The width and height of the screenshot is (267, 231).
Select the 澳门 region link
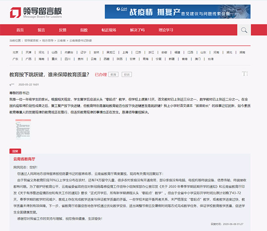pos(198,59)
